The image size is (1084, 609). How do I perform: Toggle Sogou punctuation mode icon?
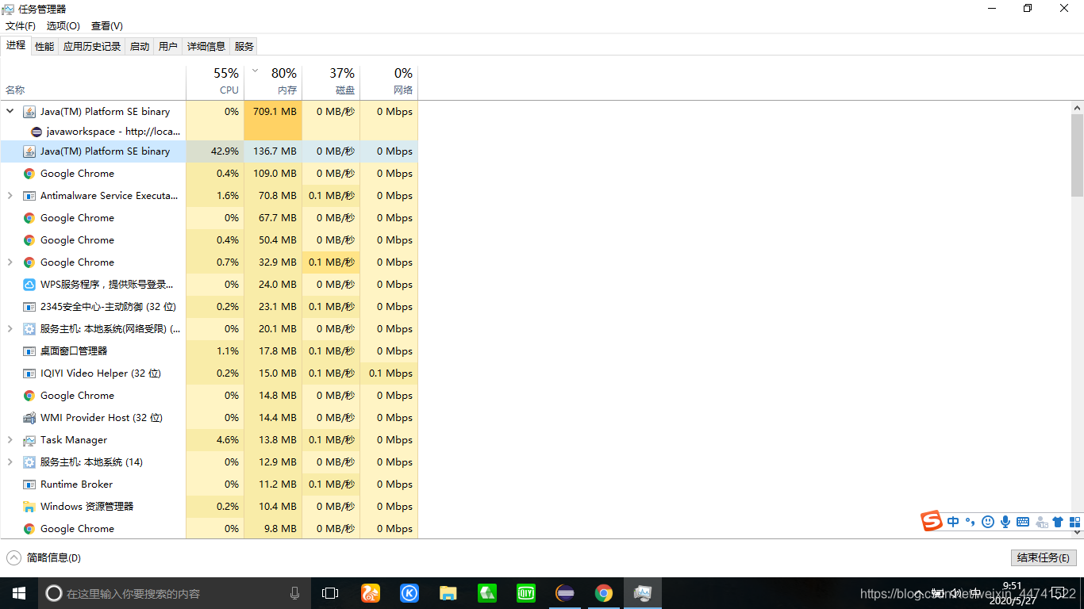pos(971,522)
